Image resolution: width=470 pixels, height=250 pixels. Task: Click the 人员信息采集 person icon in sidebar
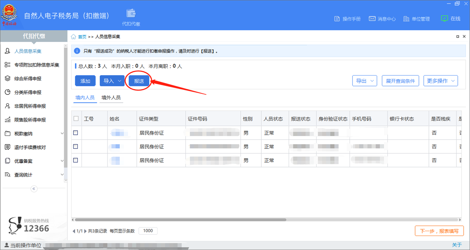7,51
